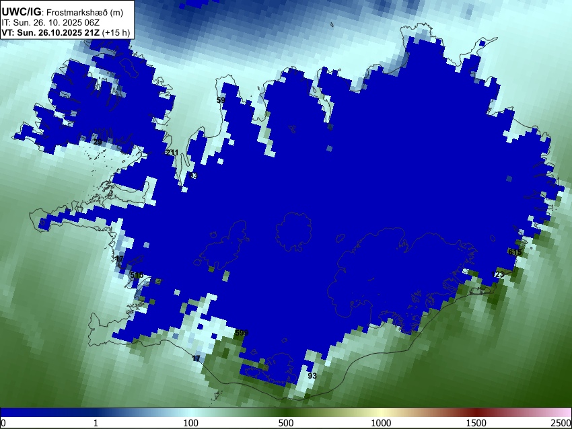Click the 'IT: Sun. 26. 10. 2025 06Z' line

click(x=50, y=23)
